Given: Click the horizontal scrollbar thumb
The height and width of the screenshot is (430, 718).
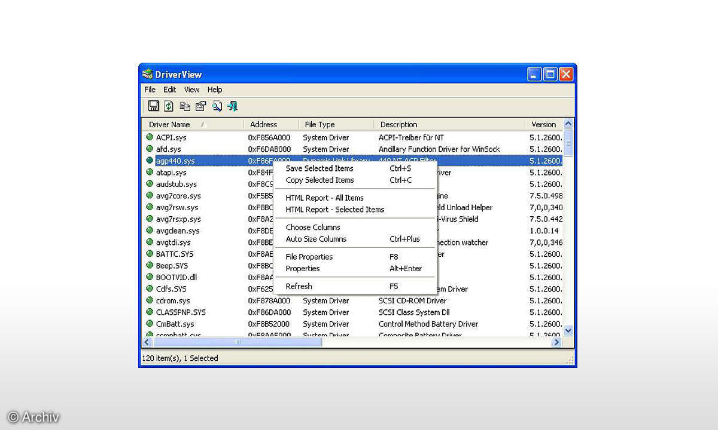Looking at the screenshot, I should 237,342.
